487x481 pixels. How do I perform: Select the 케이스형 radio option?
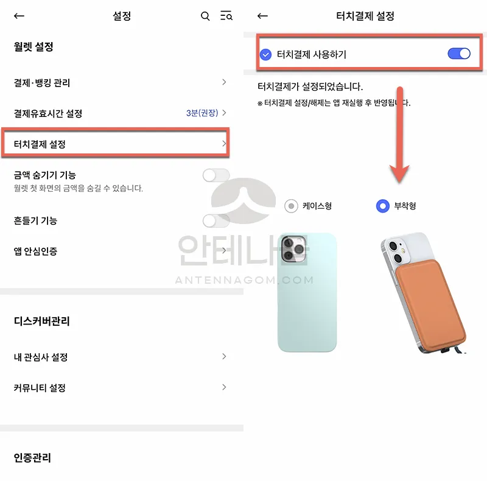coord(291,206)
